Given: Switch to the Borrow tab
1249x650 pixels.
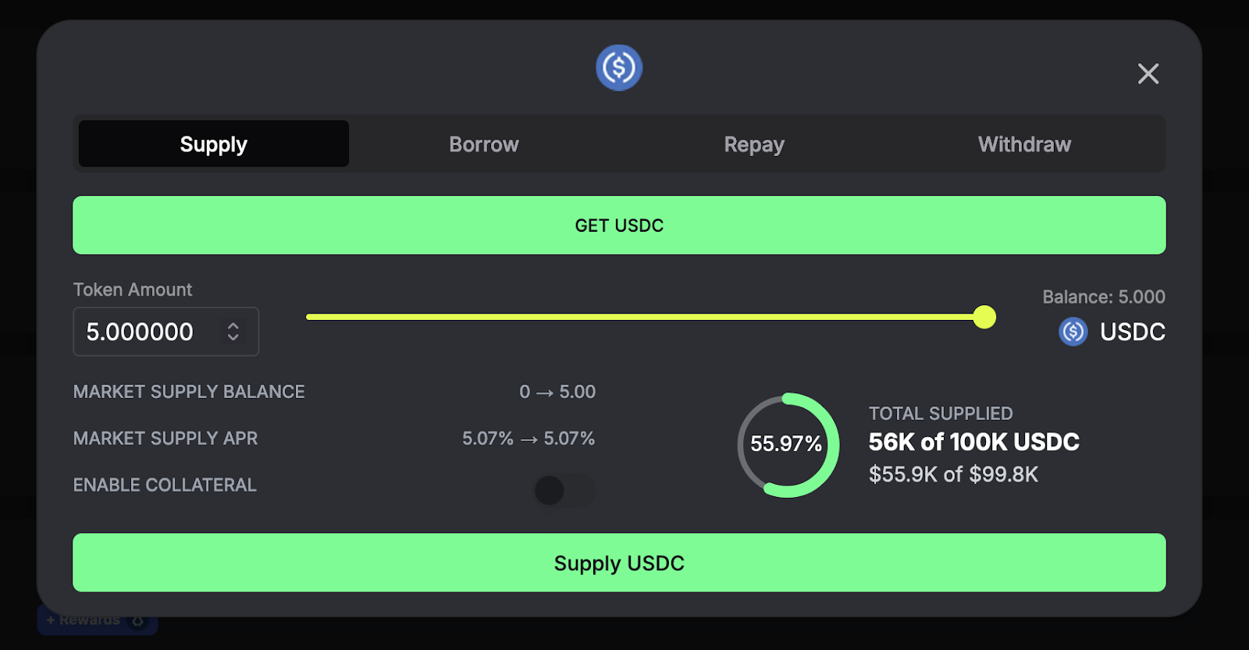Looking at the screenshot, I should (483, 144).
